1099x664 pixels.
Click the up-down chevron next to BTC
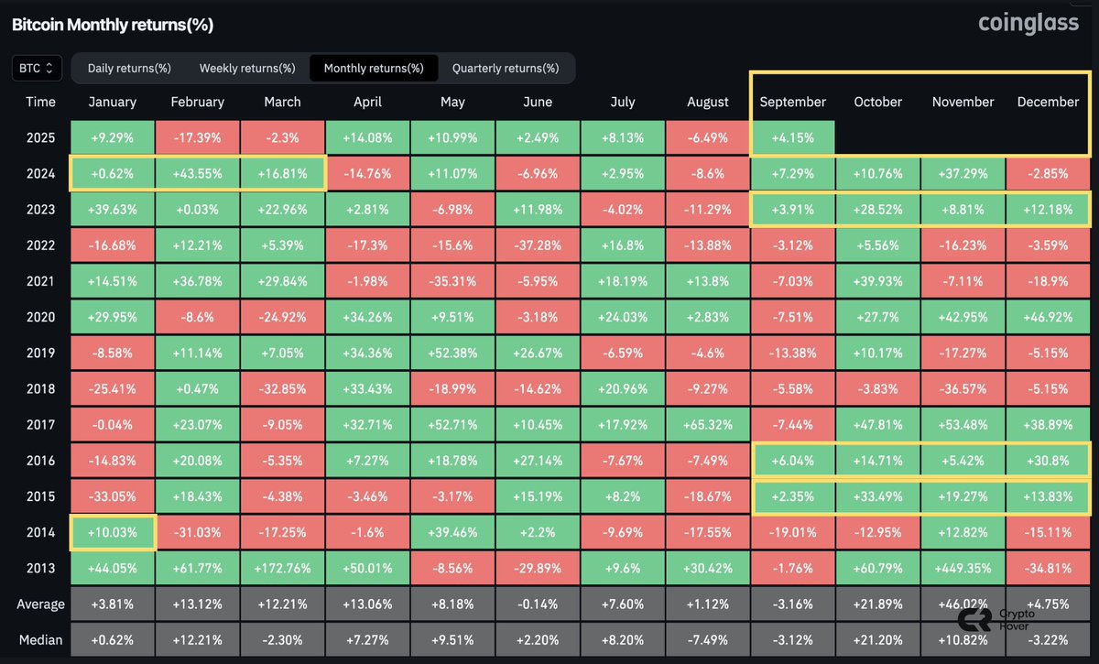[50, 68]
